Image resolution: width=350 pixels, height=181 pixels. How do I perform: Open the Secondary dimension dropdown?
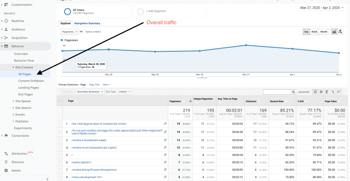pyautogui.click(x=90, y=92)
